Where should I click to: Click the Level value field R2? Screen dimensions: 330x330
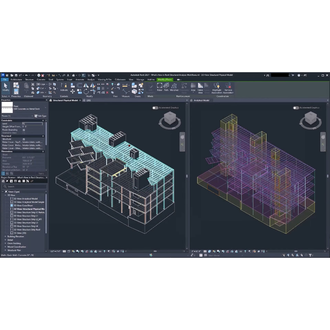32,124
